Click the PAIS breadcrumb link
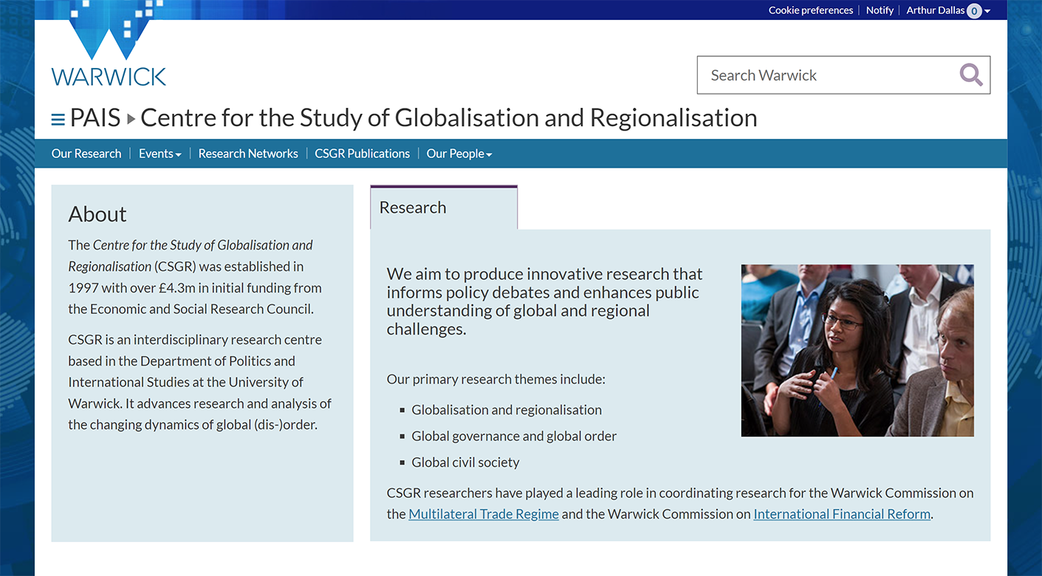The width and height of the screenshot is (1042, 576). 95,118
